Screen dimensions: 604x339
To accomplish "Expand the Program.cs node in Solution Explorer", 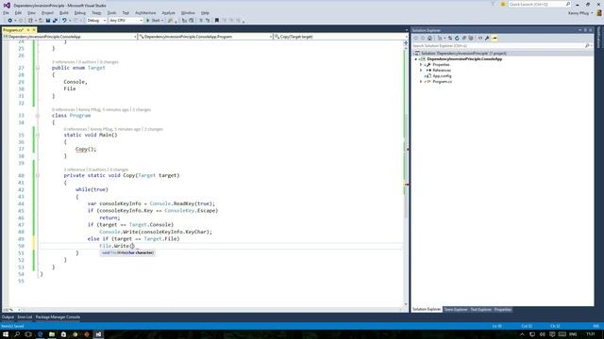I will coord(421,82).
